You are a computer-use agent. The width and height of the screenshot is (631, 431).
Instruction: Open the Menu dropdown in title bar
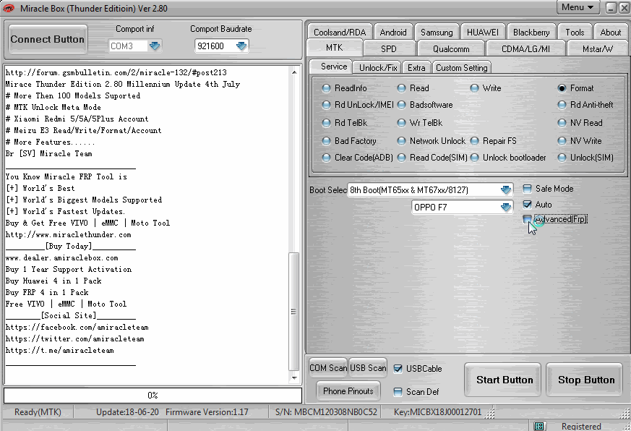(578, 7)
